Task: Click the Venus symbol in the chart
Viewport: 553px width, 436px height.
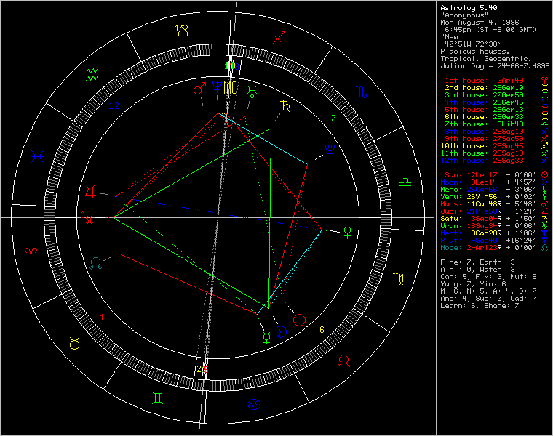Action: (x=347, y=233)
